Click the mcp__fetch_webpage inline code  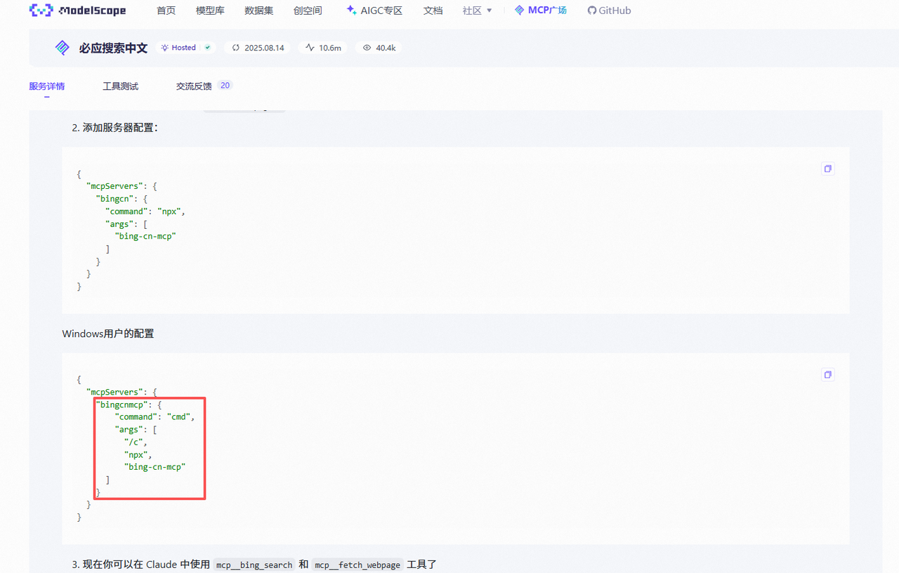357,565
